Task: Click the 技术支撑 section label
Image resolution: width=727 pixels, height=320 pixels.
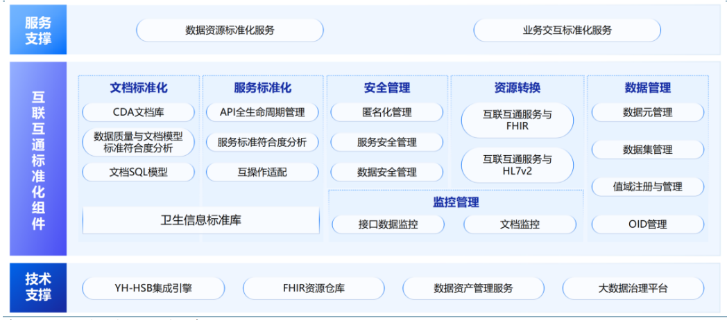Action: (x=38, y=287)
